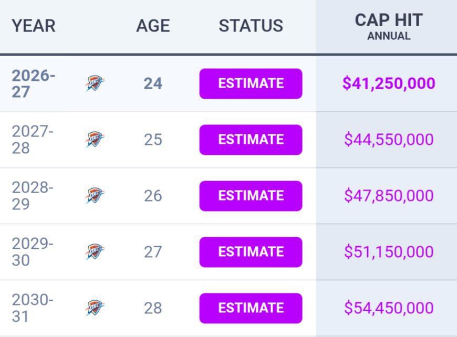This screenshot has width=457, height=337.
Task: Click the OKC Thunder logo in 2029-30 row
Action: coord(95,251)
